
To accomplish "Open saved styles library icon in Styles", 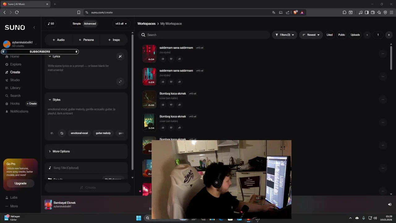I will point(52,133).
